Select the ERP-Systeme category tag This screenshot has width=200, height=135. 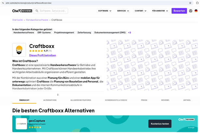[44, 33]
